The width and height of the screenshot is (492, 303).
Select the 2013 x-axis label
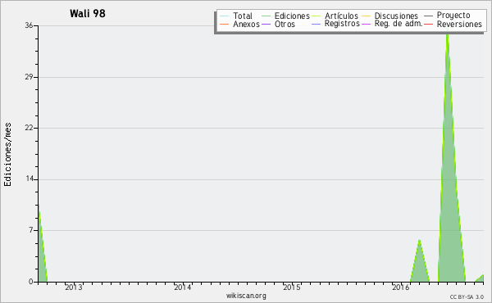[74, 287]
